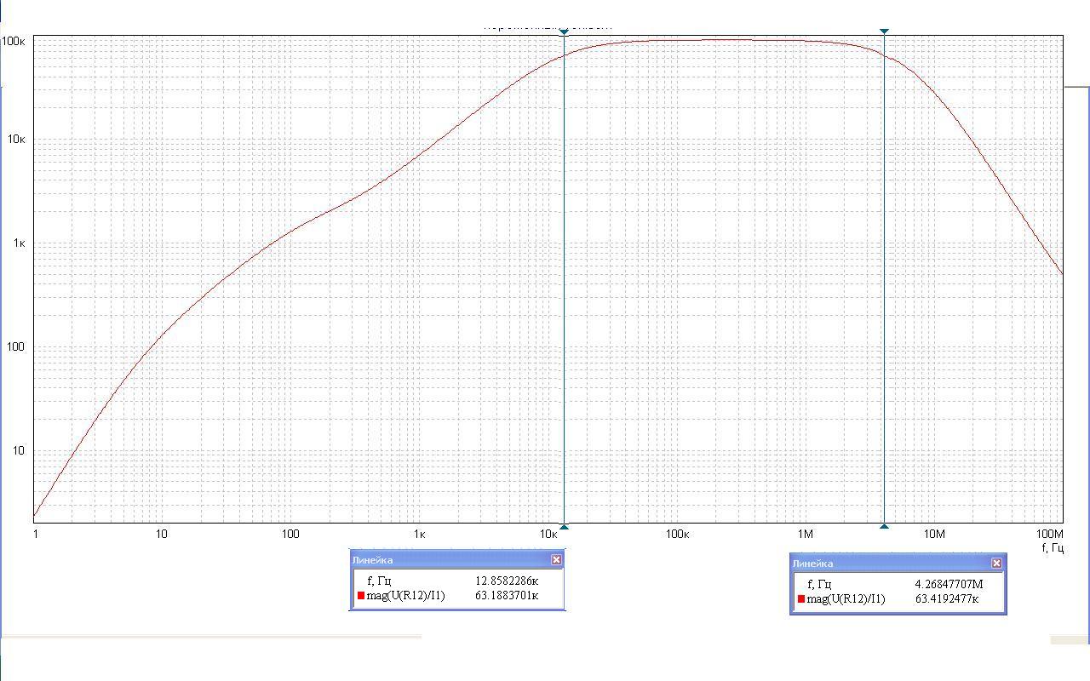Screen dimensions: 1090x681
Task: Select frequency value 12.8582286к
Action: click(x=507, y=581)
